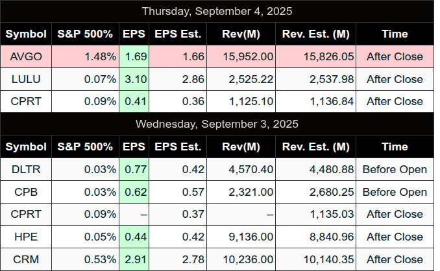440x271 pixels.
Task: Click AVGO's S&P 500 weight 1.48%
Action: coord(85,56)
